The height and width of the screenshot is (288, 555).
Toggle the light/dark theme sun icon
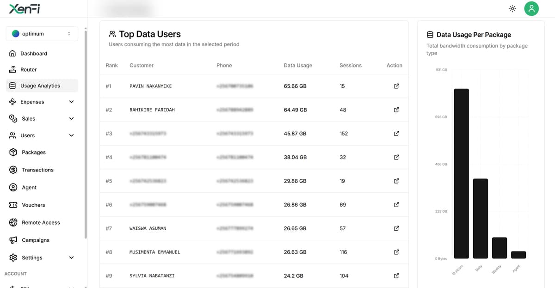point(512,8)
